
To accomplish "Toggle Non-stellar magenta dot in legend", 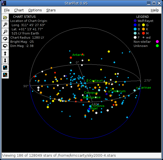I will pyautogui.click(x=157, y=42).
